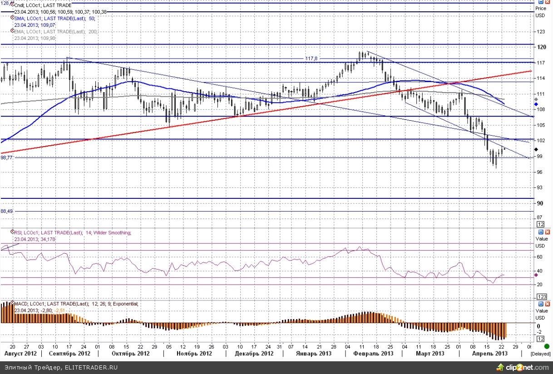Click the MACD indicator legend marker icon

[12, 304]
